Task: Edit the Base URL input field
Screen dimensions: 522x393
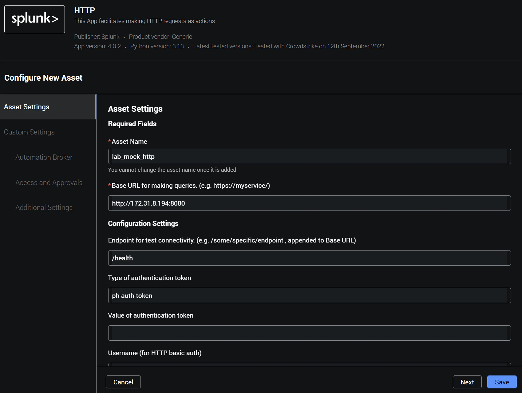Action: [x=309, y=203]
